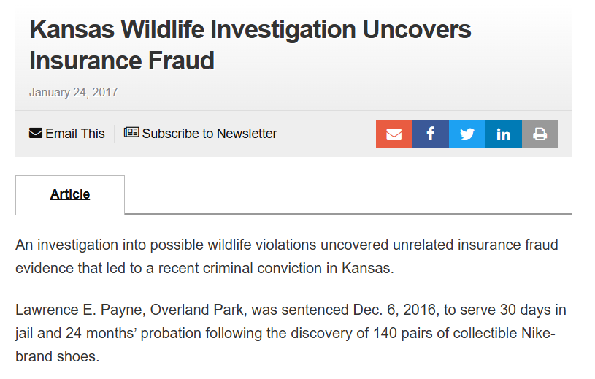Image resolution: width=595 pixels, height=379 pixels.
Task: Click the orange email share icon
Action: (x=394, y=134)
